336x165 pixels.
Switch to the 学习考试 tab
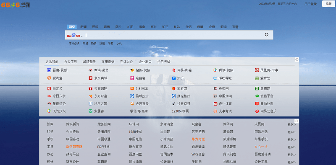click(164, 62)
